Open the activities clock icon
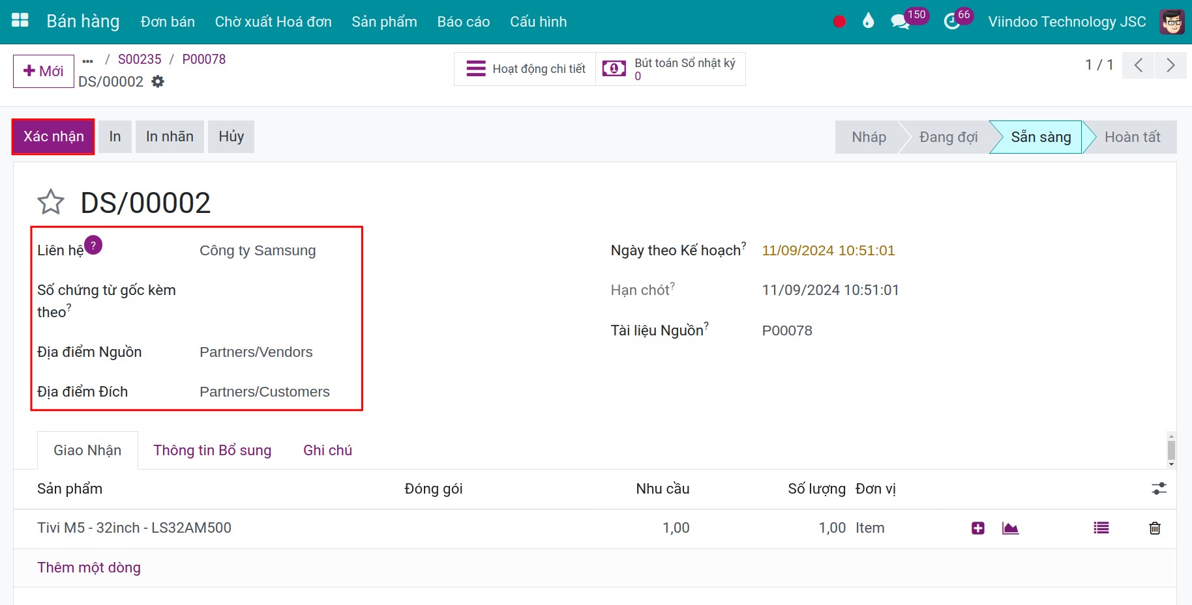 coord(952,21)
